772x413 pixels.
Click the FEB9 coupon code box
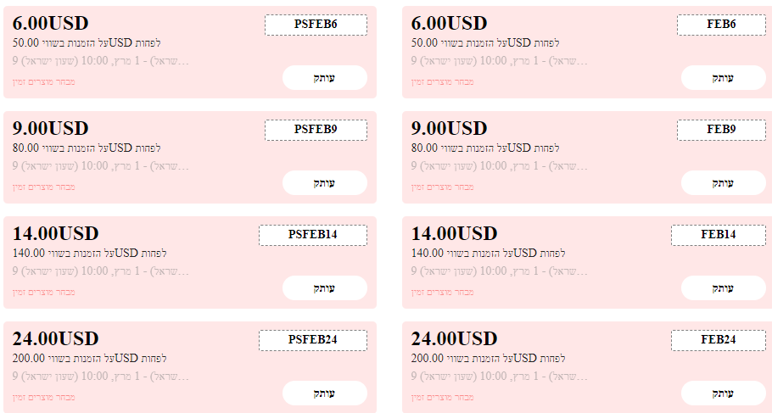721,130
